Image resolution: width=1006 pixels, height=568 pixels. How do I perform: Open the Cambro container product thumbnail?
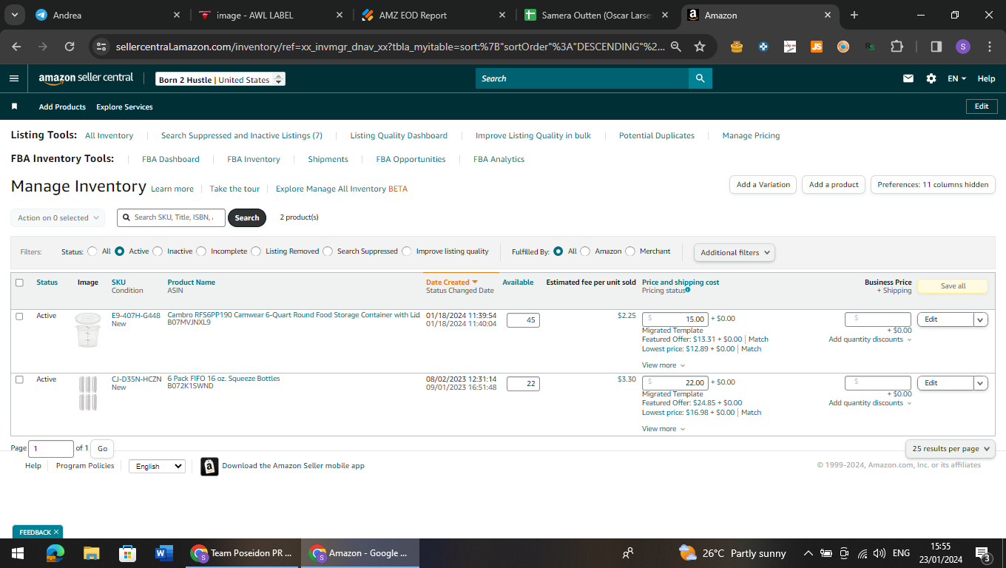[x=87, y=330]
